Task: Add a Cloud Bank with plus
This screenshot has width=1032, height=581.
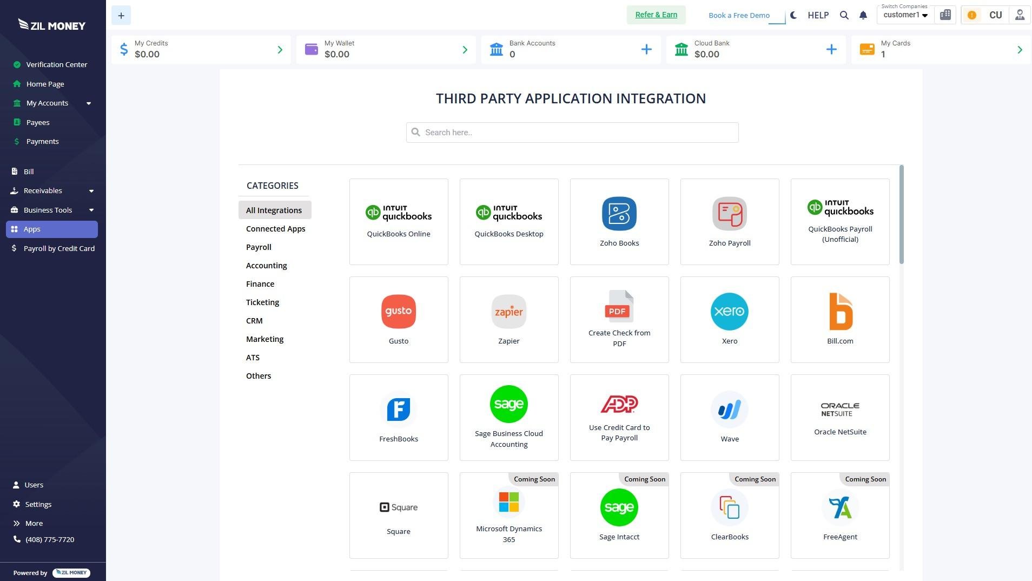Action: point(831,50)
